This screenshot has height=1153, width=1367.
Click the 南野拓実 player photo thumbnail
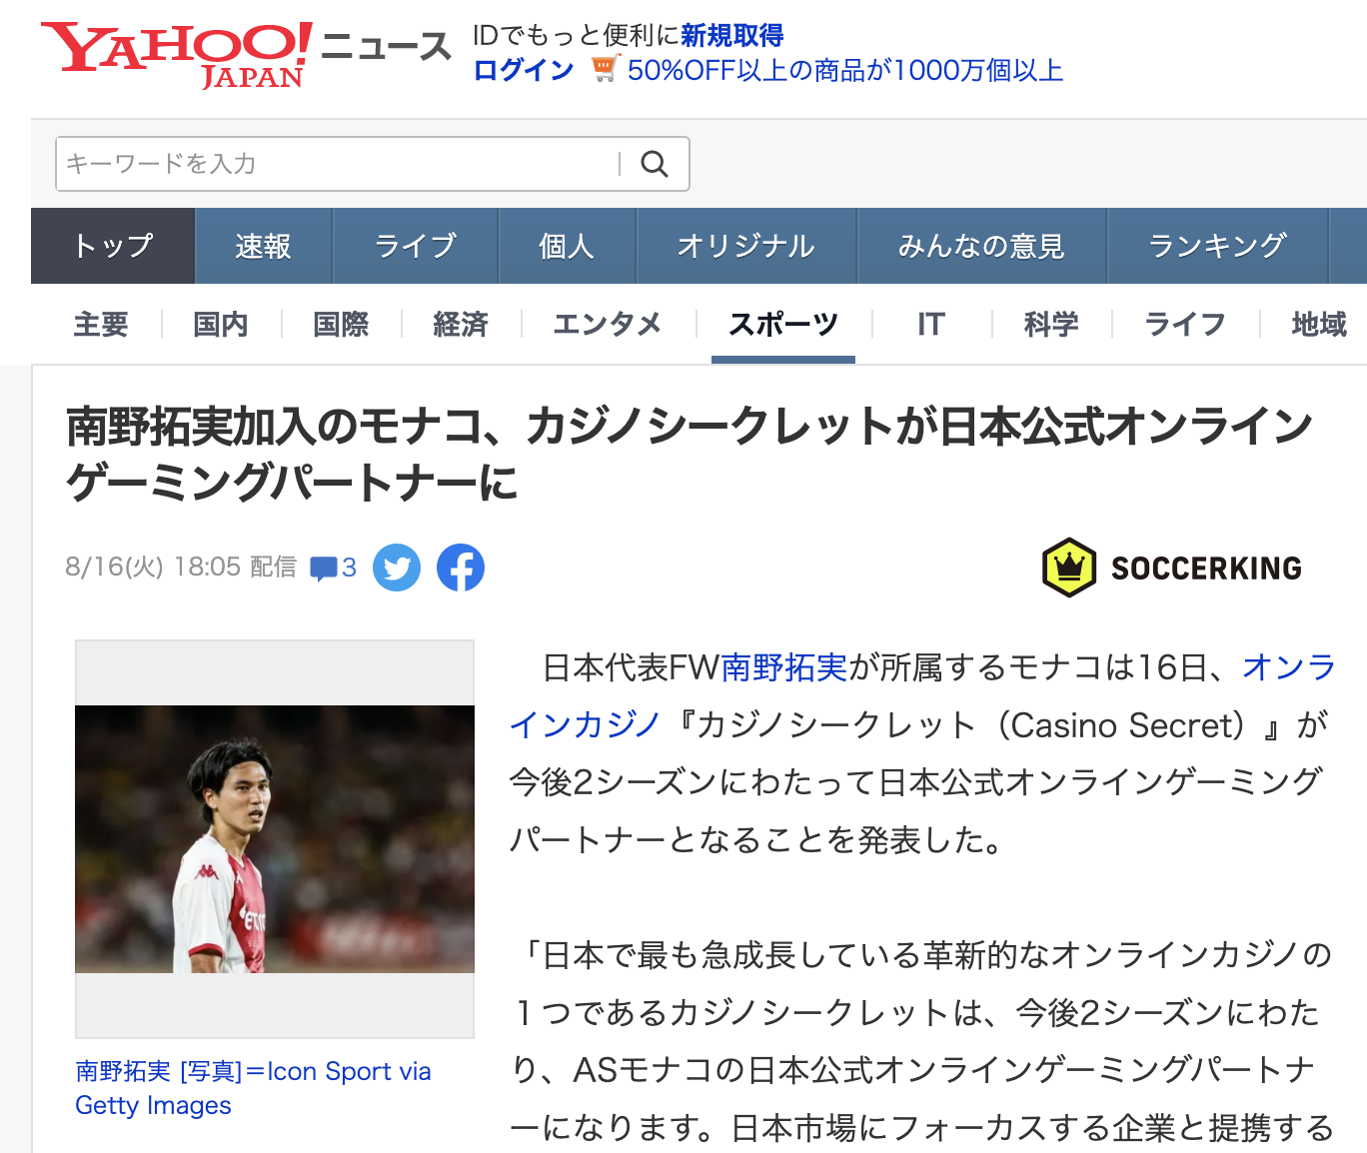coord(275,839)
